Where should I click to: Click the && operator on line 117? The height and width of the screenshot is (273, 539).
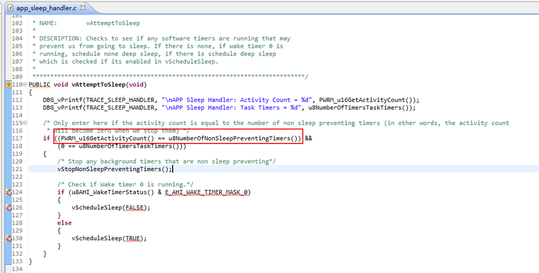coord(308,138)
